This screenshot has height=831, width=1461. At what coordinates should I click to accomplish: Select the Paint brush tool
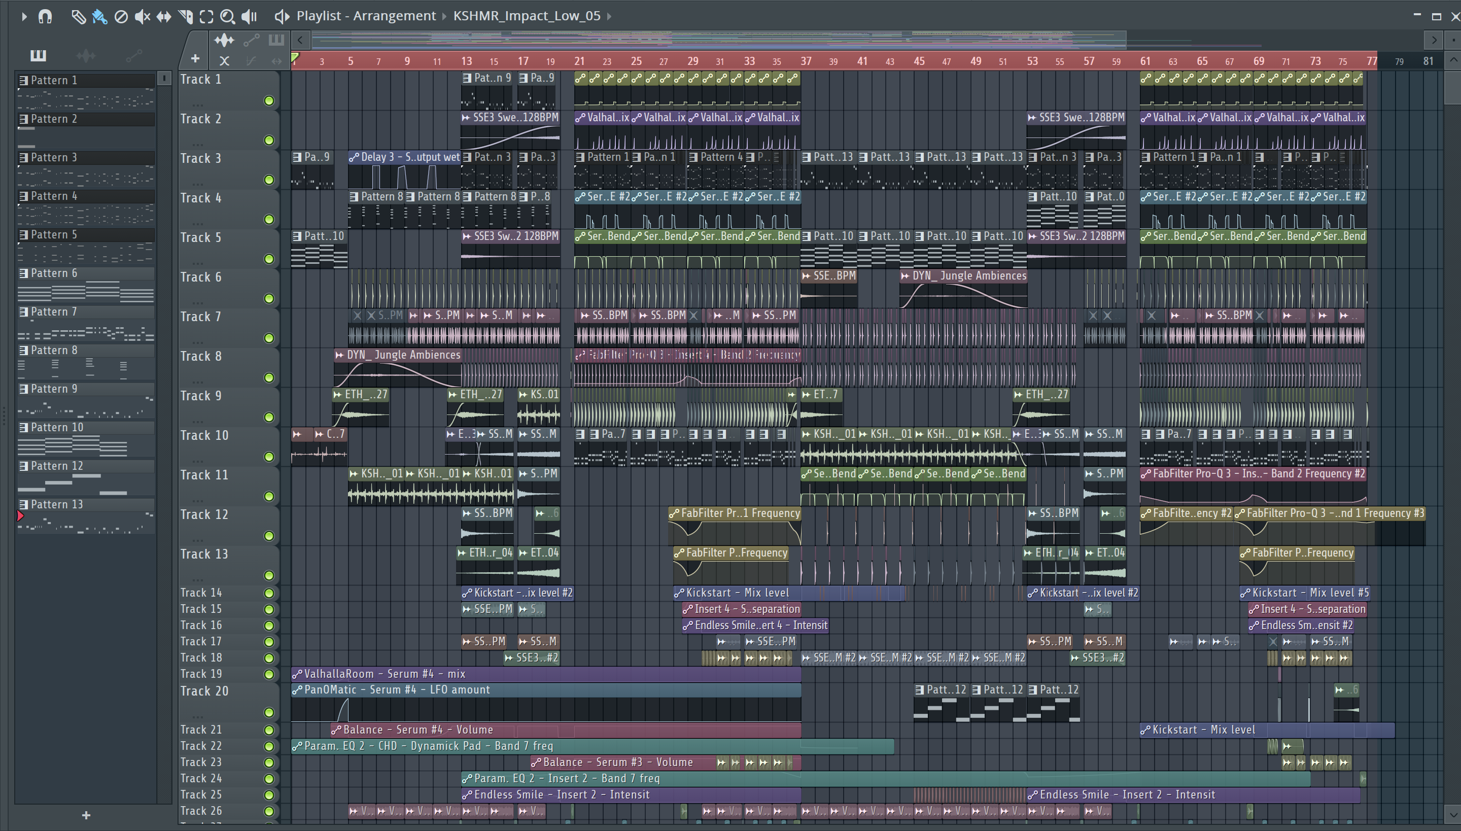[99, 17]
